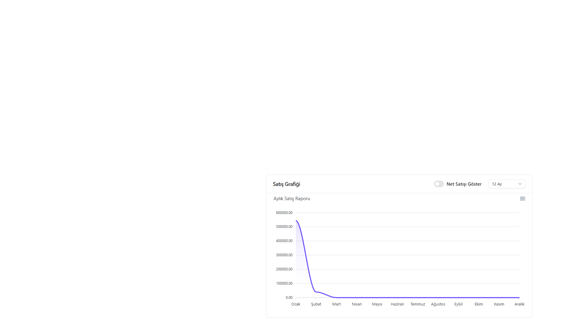Toggle the Net Satışı Göster switch
Viewport: 579px width, 326px height.
pos(439,184)
